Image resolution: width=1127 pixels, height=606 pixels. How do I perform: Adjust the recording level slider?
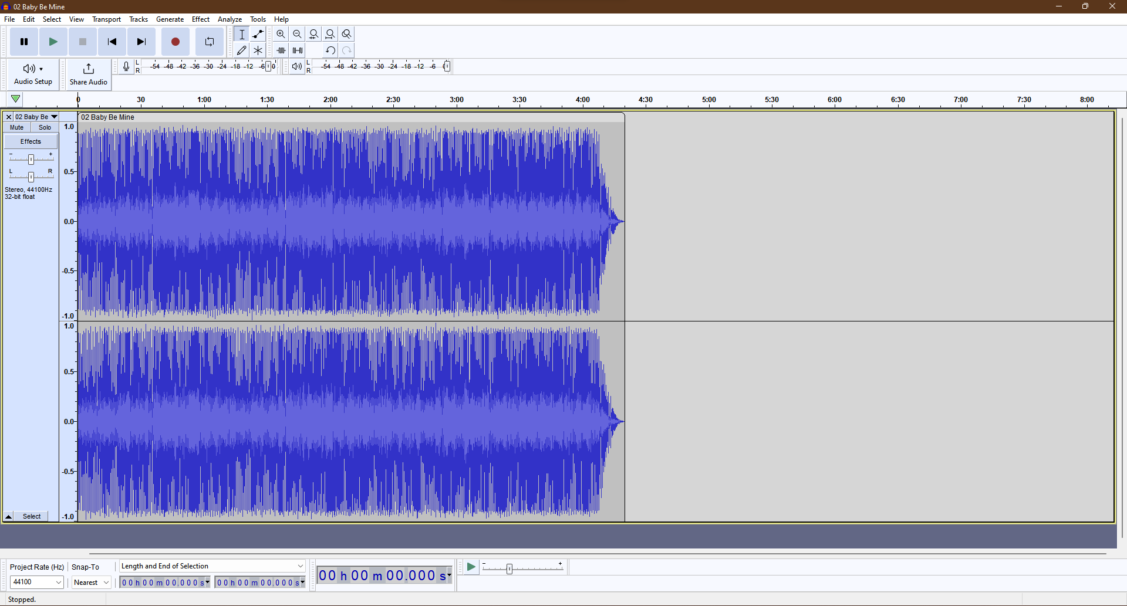coord(269,66)
